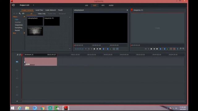Select the All filter sub-tab
The height and width of the screenshot is (111, 198).
[31, 14]
